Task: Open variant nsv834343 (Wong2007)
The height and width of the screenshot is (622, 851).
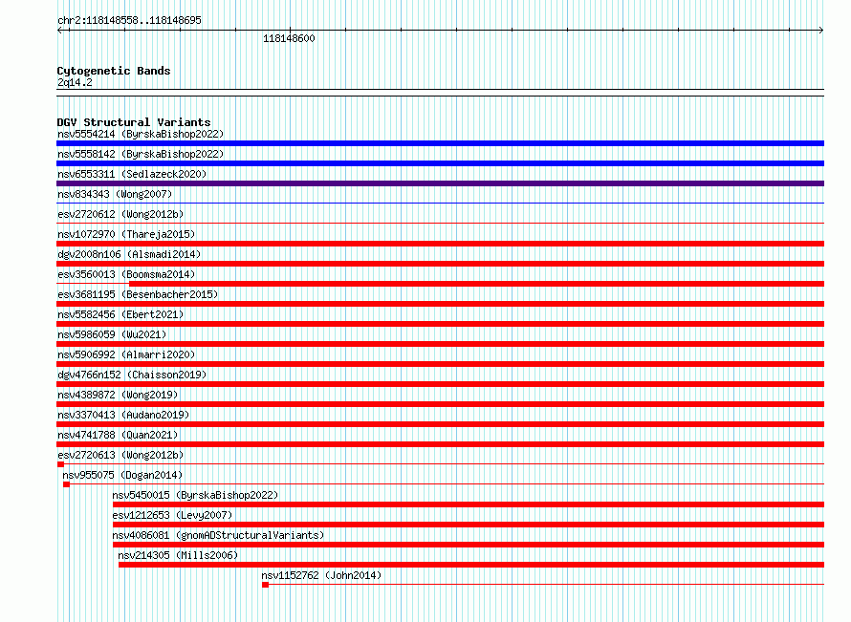Action: point(115,194)
